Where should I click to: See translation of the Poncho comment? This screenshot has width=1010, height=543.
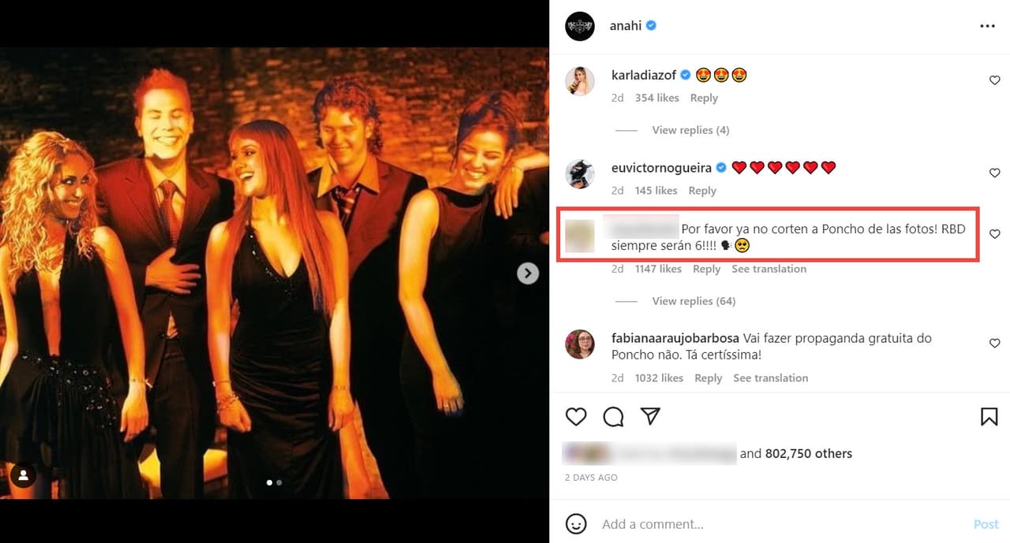(x=769, y=269)
